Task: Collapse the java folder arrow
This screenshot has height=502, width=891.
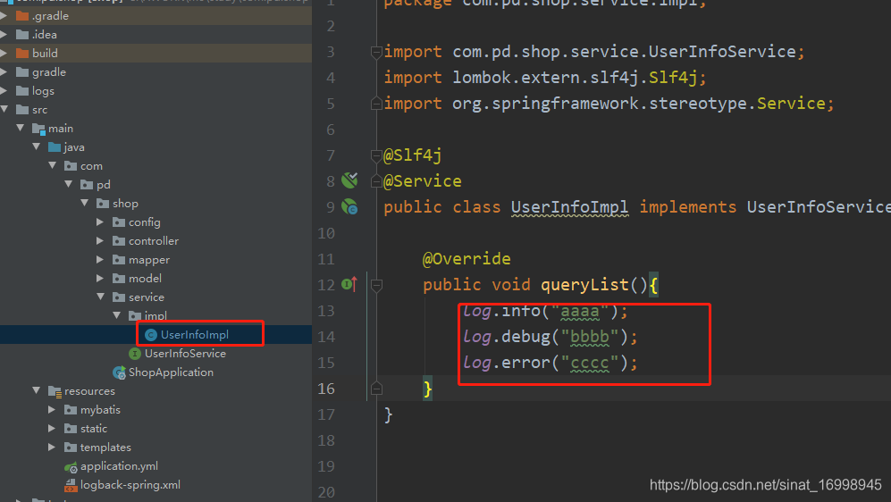Action: (37, 146)
